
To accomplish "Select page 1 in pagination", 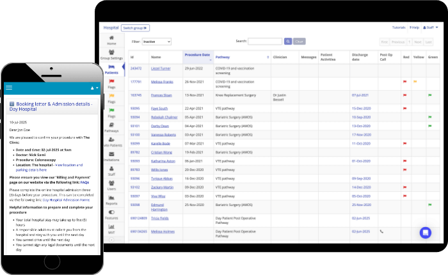I will pyautogui.click(x=409, y=42).
